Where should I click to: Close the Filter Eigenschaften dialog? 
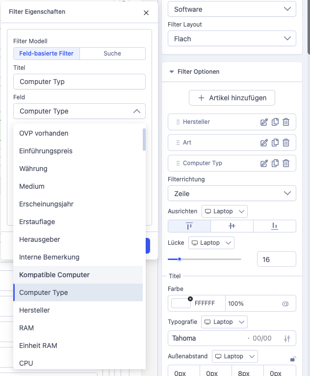tap(146, 13)
